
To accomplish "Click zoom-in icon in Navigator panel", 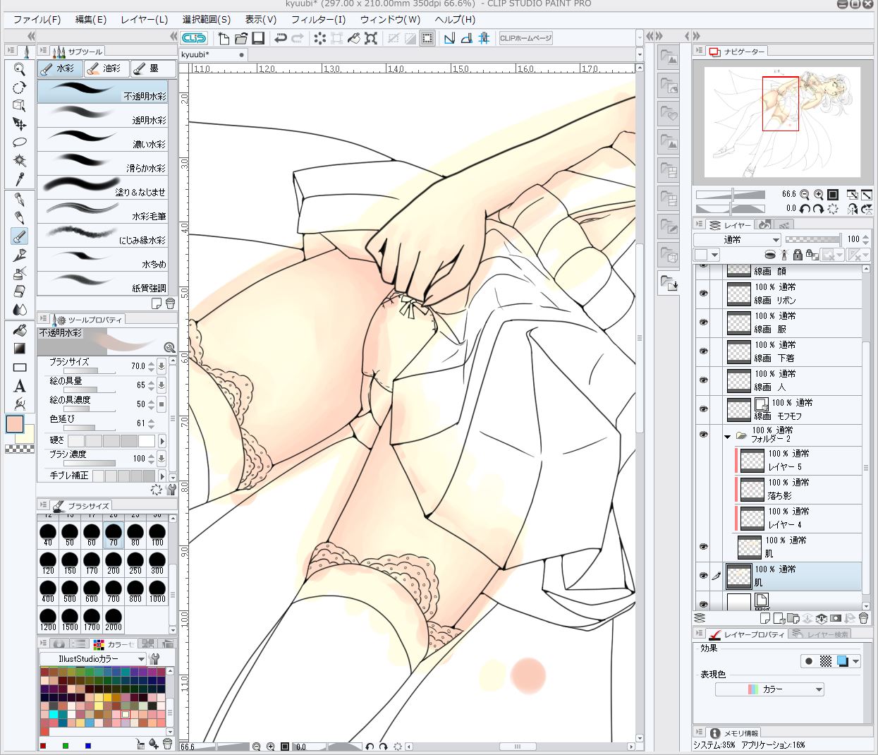I will pos(819,194).
